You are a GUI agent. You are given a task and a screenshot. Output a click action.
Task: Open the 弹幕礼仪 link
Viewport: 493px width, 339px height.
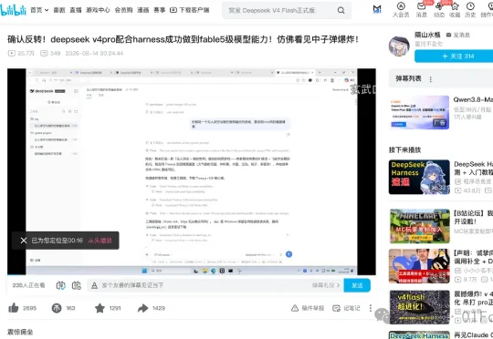pos(326,285)
